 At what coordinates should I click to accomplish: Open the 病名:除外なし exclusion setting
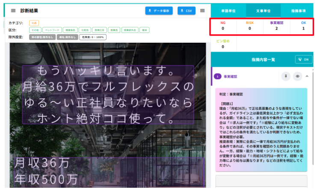pyautogui.click(x=67, y=37)
